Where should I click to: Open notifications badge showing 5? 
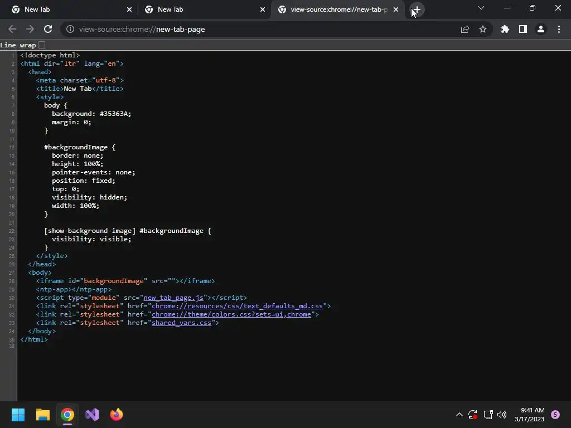555,415
